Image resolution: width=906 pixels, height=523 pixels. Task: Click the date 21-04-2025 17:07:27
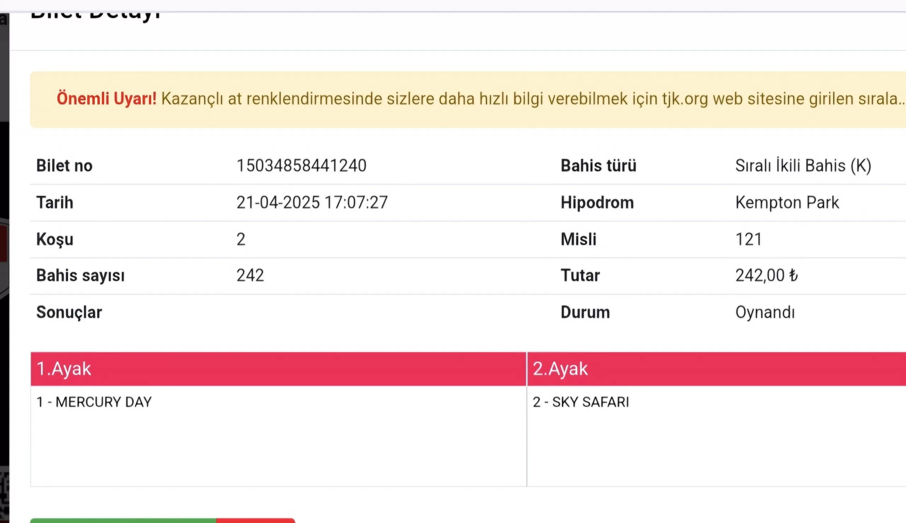[312, 203]
